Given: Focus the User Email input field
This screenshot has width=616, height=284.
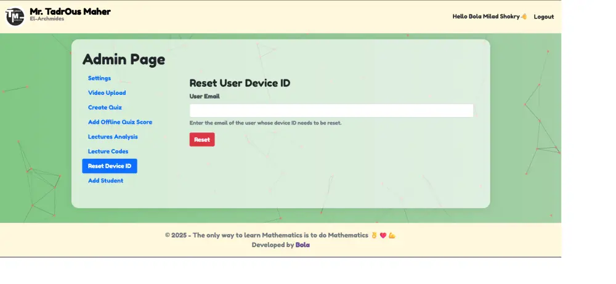Looking at the screenshot, I should tap(331, 110).
